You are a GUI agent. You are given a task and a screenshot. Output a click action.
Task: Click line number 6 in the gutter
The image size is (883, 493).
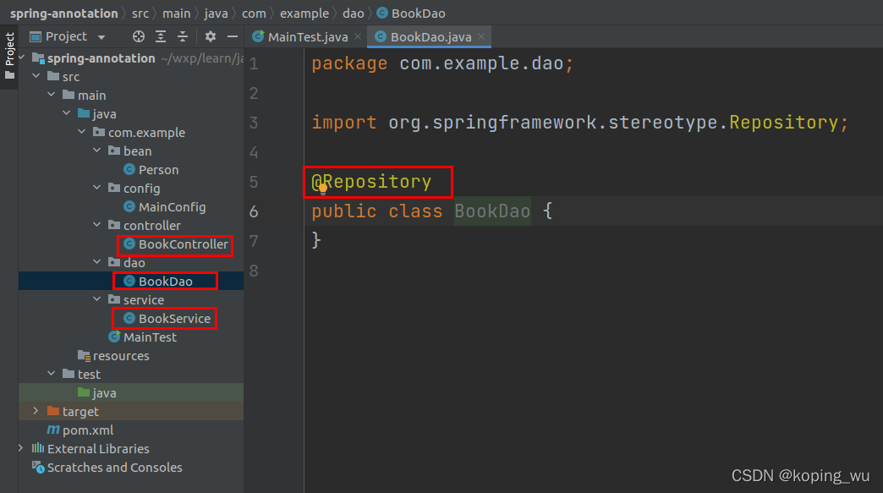tap(254, 211)
